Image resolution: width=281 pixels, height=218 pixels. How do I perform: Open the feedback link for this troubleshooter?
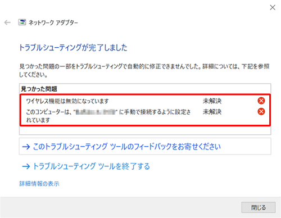click(x=145, y=147)
